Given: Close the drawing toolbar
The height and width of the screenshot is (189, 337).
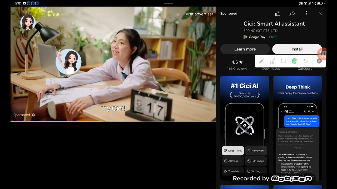Looking at the screenshot, I should click(x=319, y=61).
